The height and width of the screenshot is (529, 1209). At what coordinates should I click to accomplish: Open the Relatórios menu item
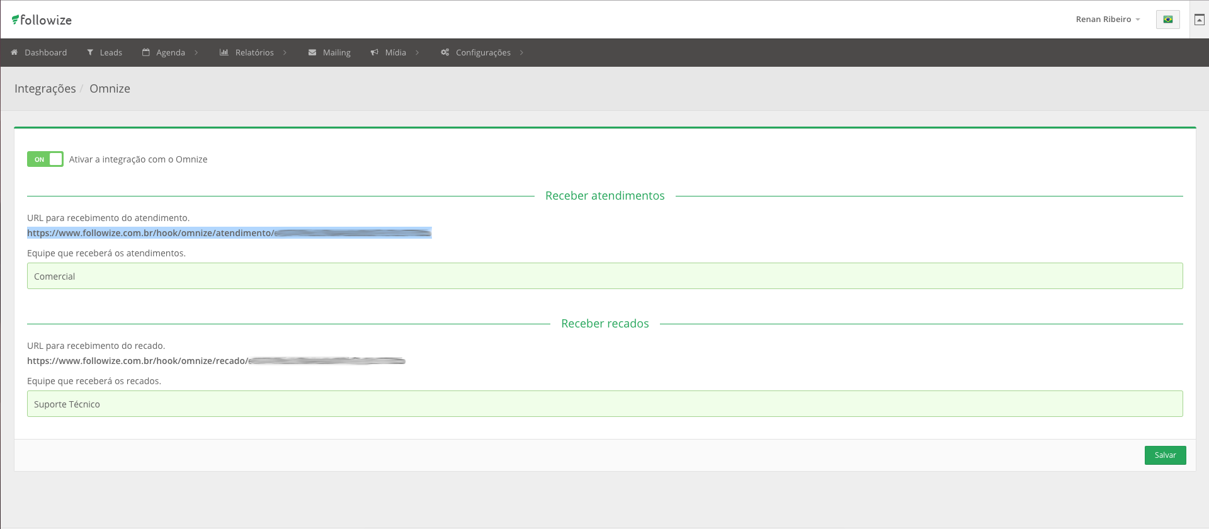tap(253, 52)
